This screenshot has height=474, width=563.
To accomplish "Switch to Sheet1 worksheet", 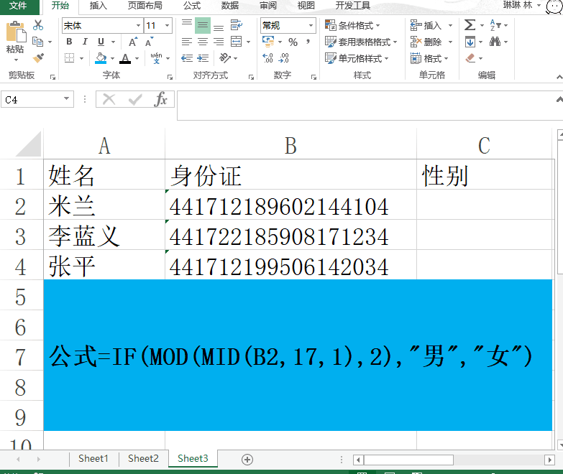I will [x=93, y=459].
